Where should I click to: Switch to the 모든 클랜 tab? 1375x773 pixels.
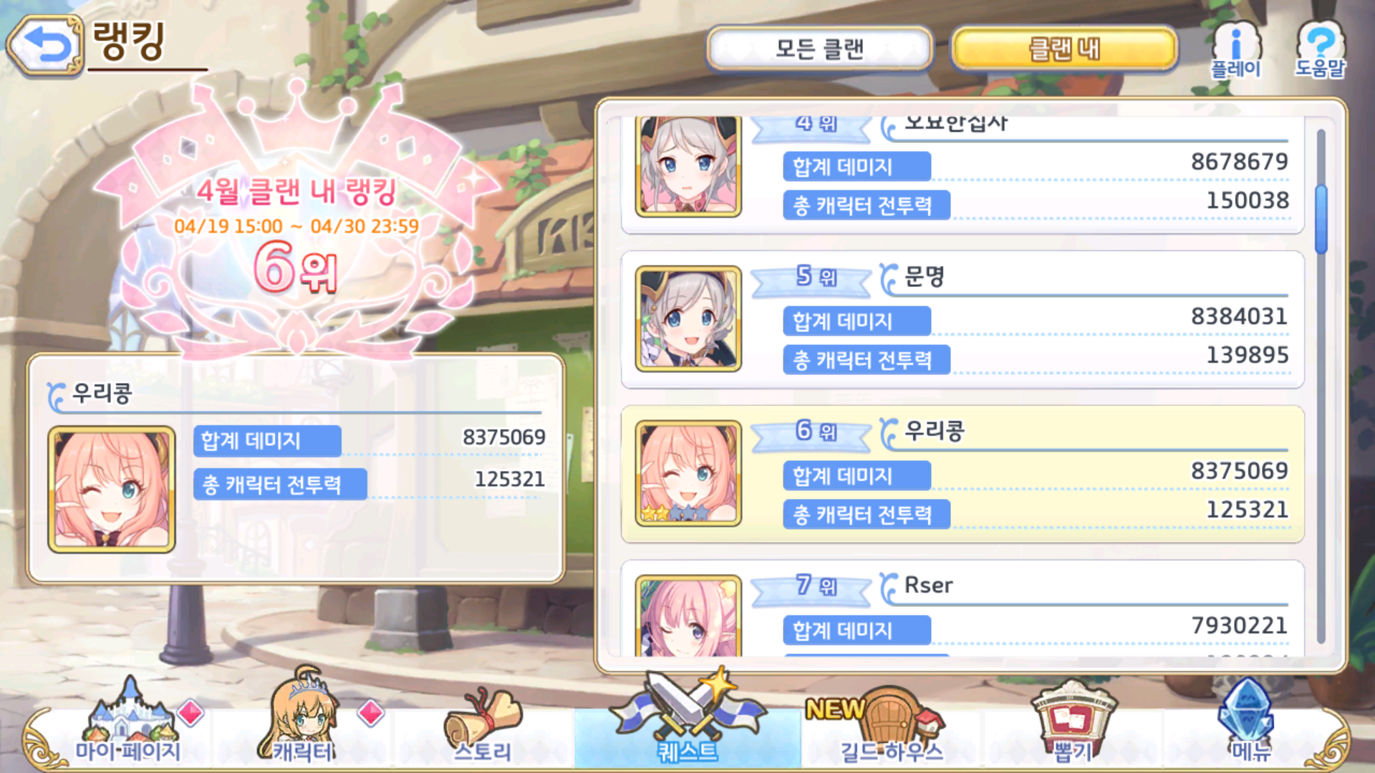click(x=820, y=49)
